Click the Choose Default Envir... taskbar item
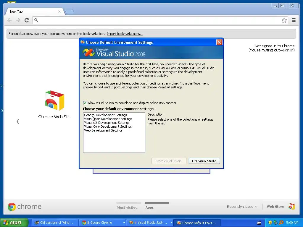303x227 pixels. (x=197, y=223)
